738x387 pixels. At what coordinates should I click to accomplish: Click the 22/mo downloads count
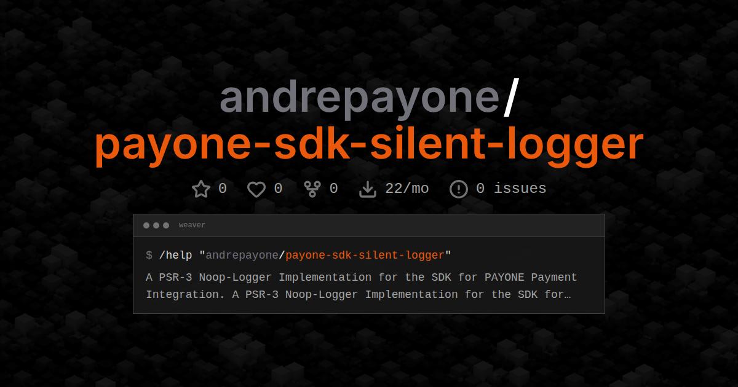(407, 189)
